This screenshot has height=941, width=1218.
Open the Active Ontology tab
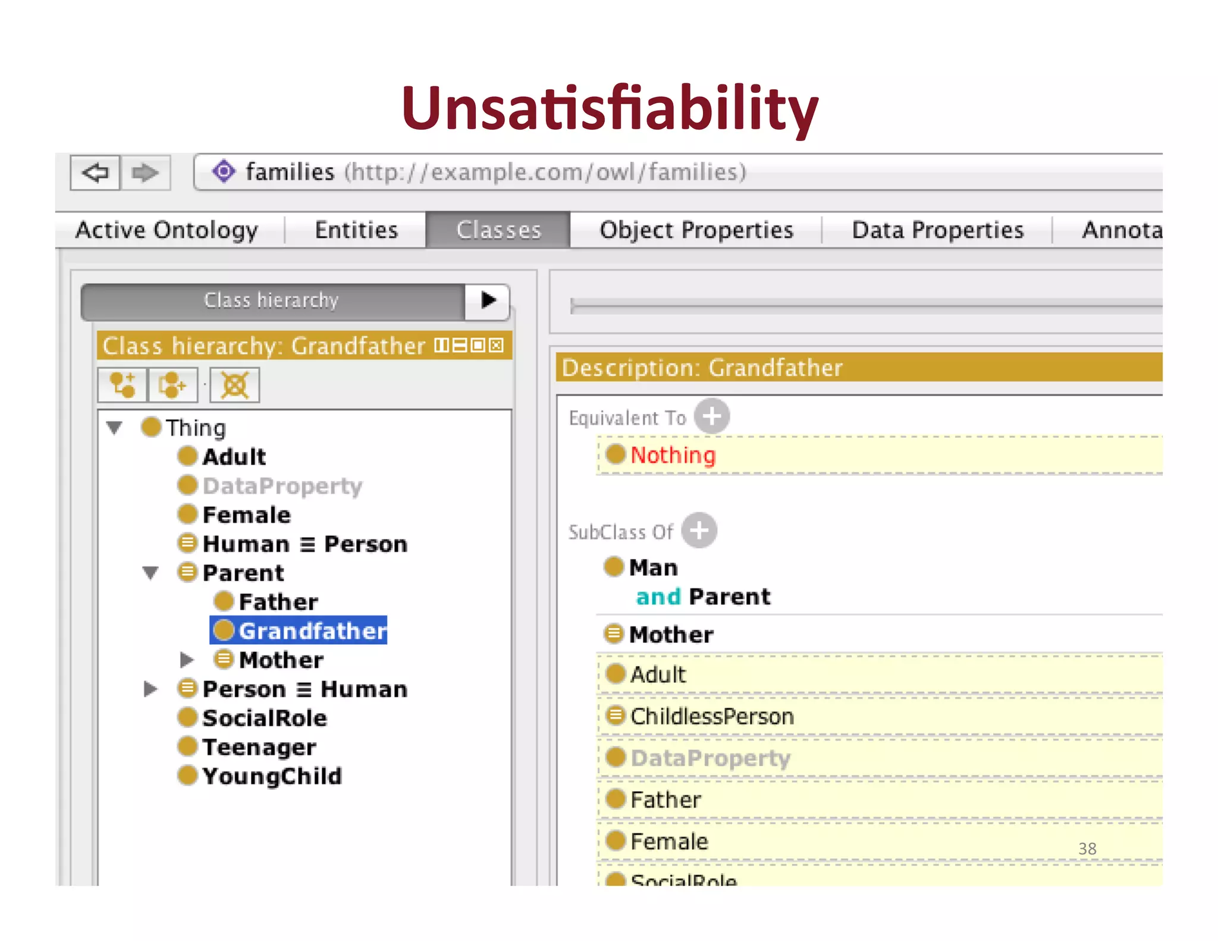pyautogui.click(x=167, y=230)
